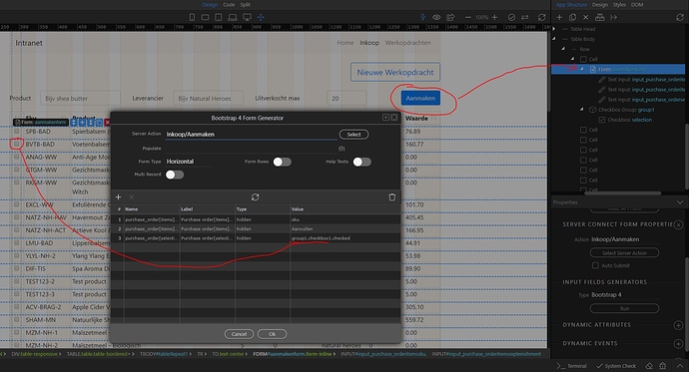Open the Styles tab in right panel
The width and height of the screenshot is (689, 372).
coord(619,4)
